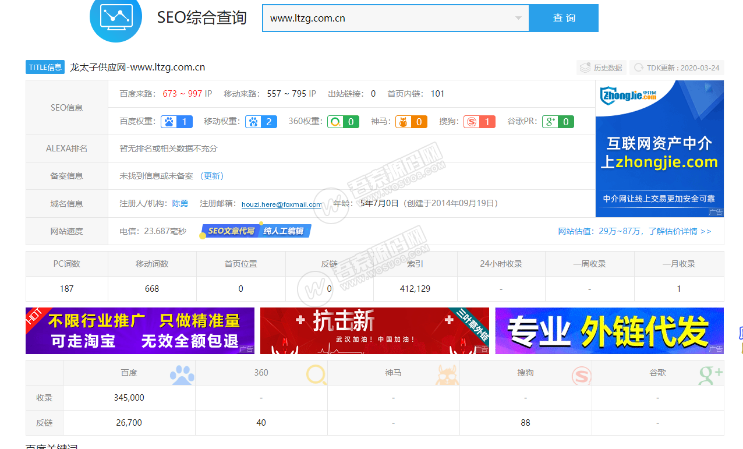Click the 谷歌 g+ column header icon
Viewport: 743px width, 449px height.
[x=711, y=374]
